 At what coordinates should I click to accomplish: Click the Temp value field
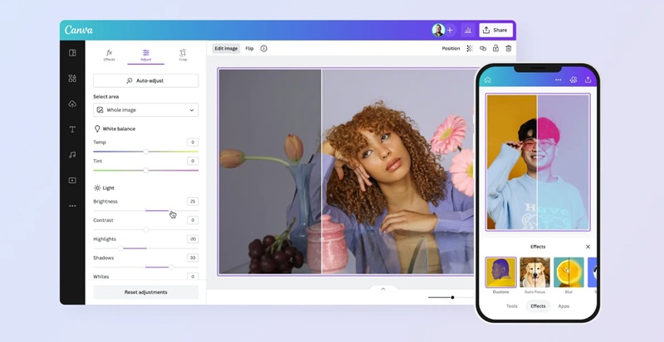click(x=193, y=142)
